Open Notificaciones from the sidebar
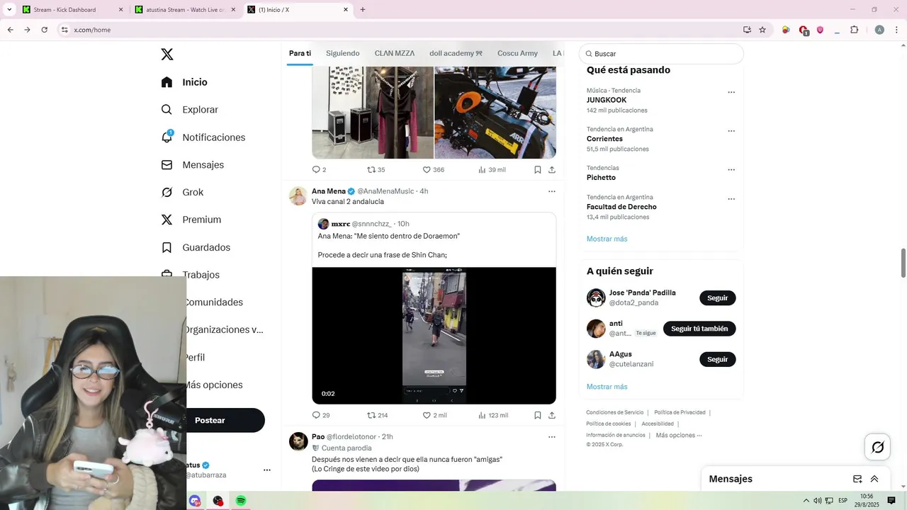This screenshot has height=510, width=907. click(x=203, y=137)
